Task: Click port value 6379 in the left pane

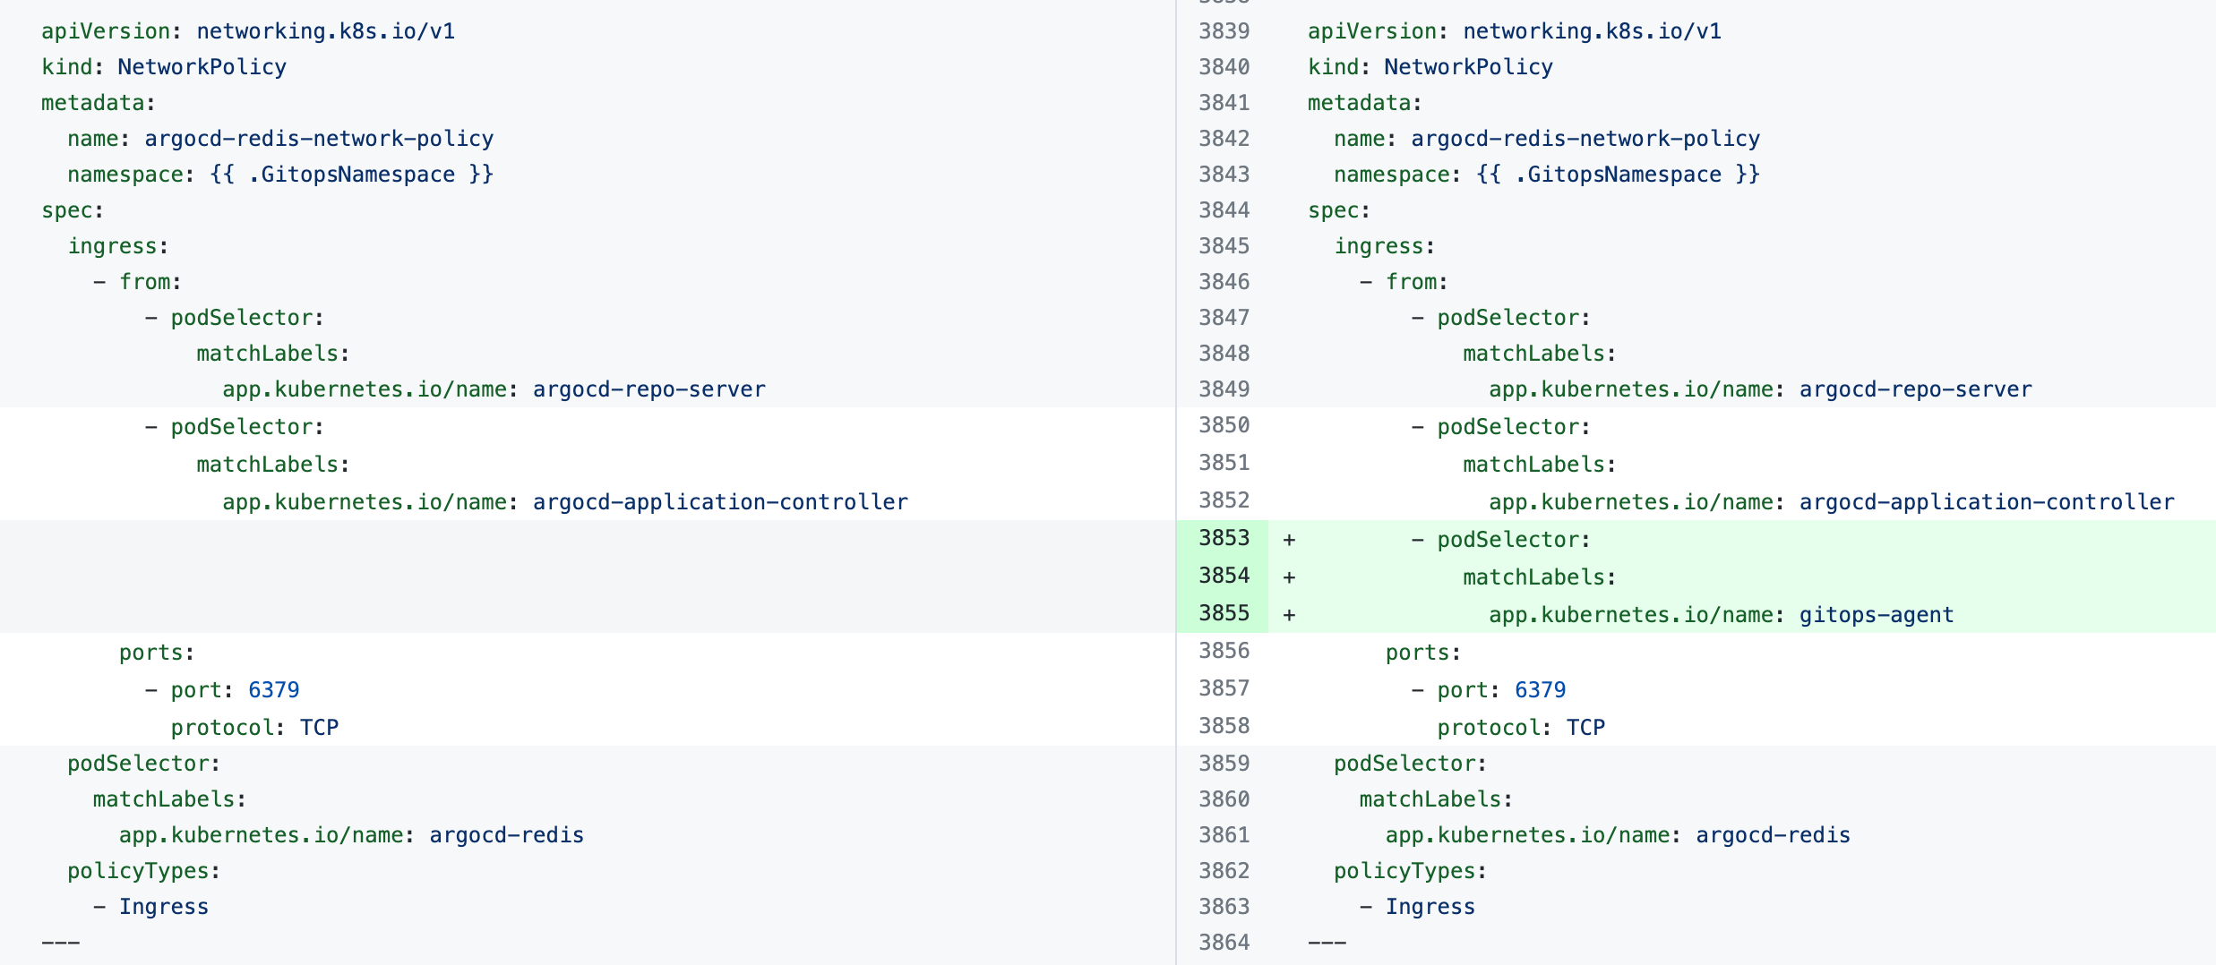Action: [x=273, y=690]
